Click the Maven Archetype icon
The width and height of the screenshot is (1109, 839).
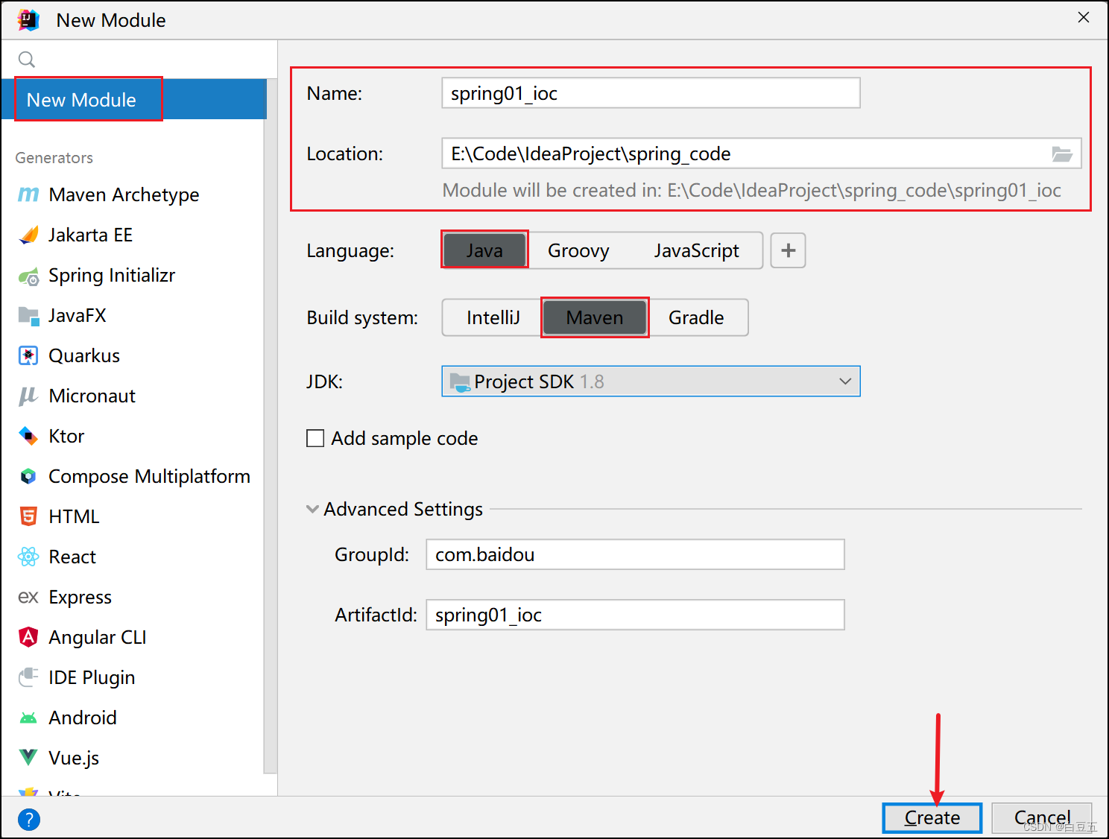pos(28,194)
